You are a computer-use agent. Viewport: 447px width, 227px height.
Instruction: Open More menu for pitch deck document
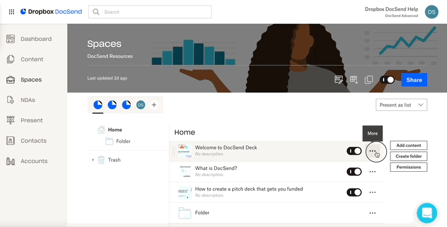[372, 192]
